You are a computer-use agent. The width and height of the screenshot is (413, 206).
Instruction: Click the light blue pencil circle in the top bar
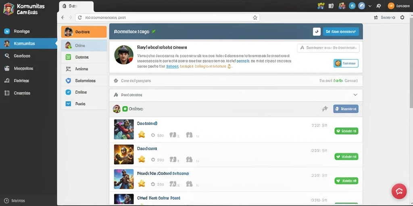click(362, 6)
